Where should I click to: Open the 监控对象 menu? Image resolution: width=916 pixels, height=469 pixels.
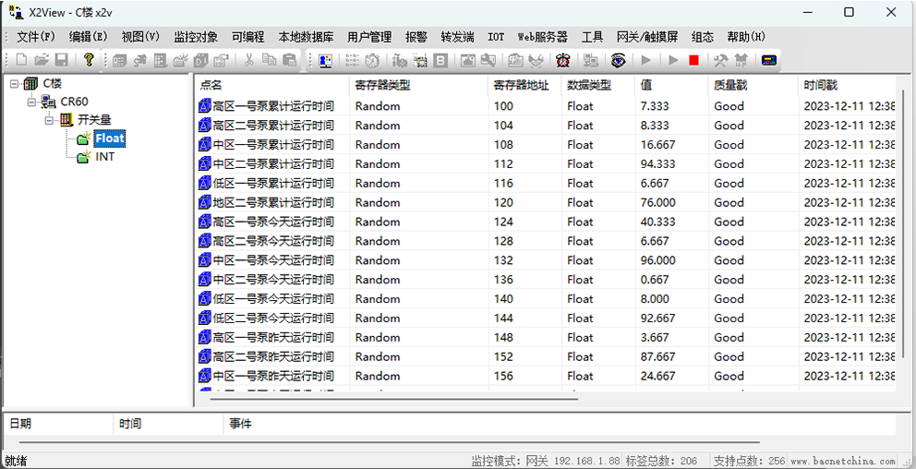pyautogui.click(x=196, y=37)
